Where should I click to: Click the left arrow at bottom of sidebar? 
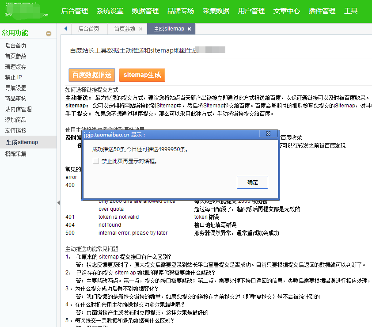pos(58,202)
